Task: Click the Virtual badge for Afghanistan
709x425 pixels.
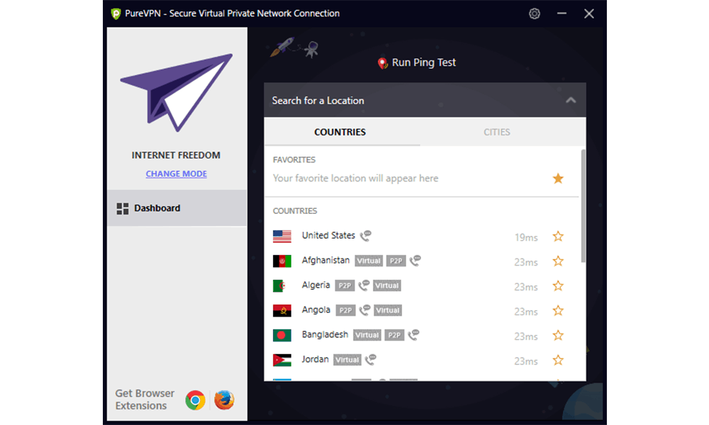Action: 369,261
